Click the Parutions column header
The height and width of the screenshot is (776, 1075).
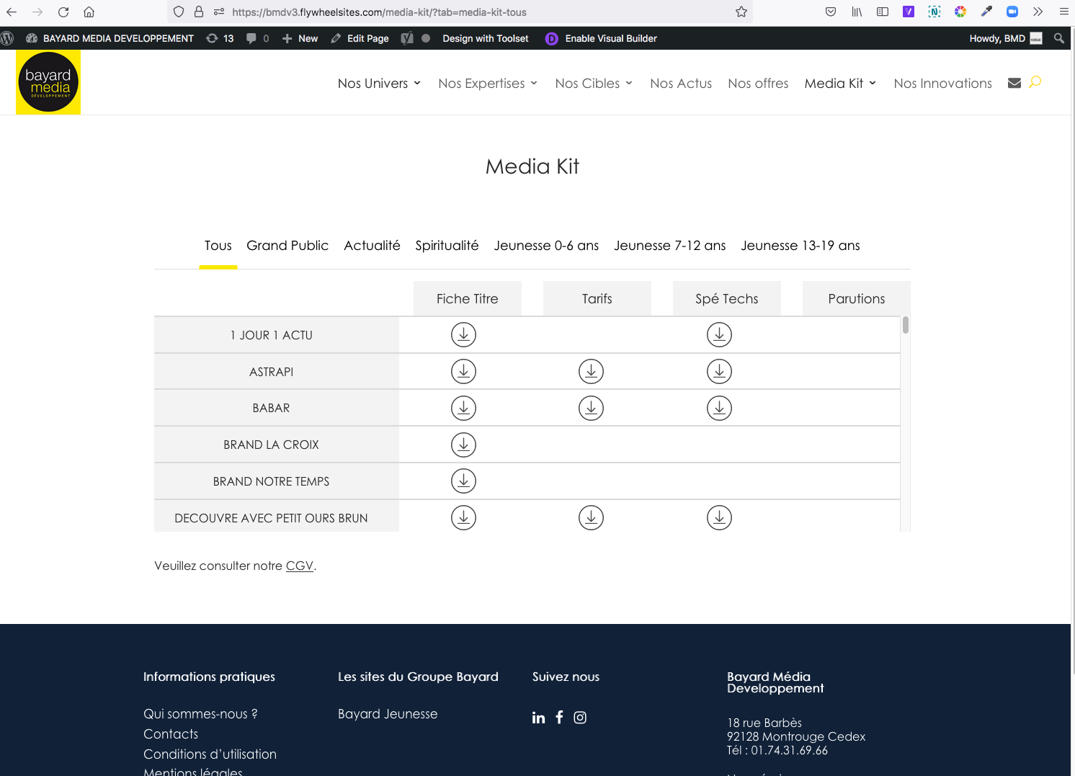tap(857, 298)
